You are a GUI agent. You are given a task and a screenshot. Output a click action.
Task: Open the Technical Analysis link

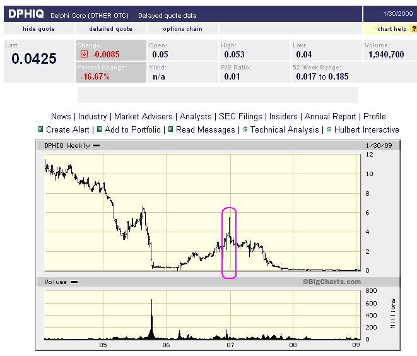click(285, 129)
